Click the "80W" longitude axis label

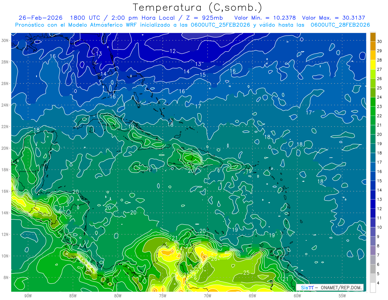click(x=118, y=296)
